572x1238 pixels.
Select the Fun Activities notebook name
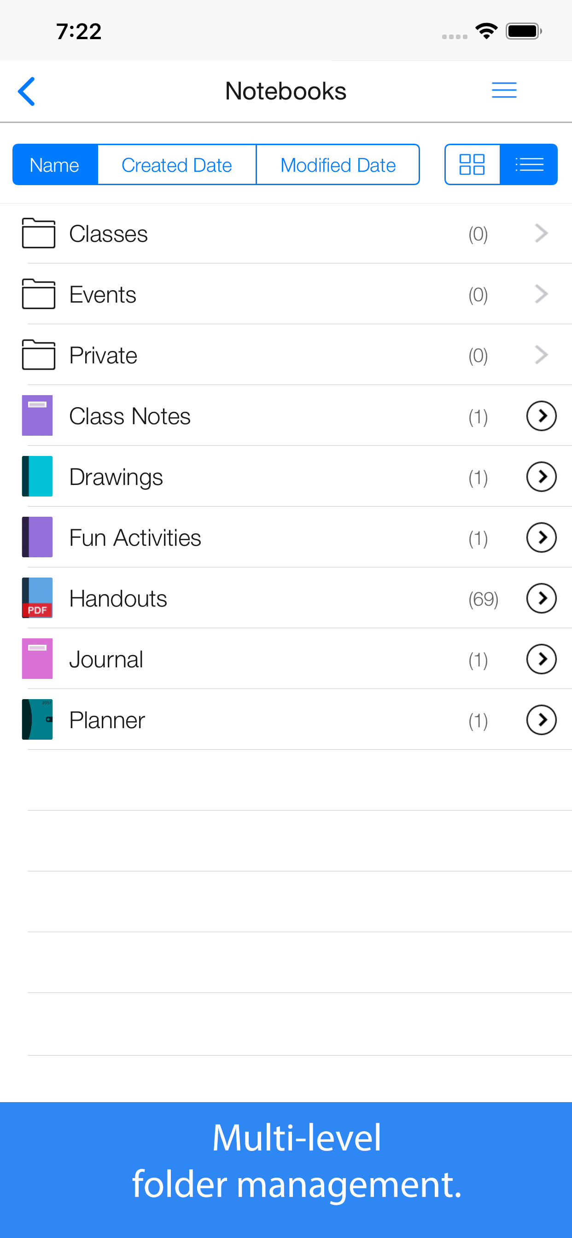[x=135, y=538]
